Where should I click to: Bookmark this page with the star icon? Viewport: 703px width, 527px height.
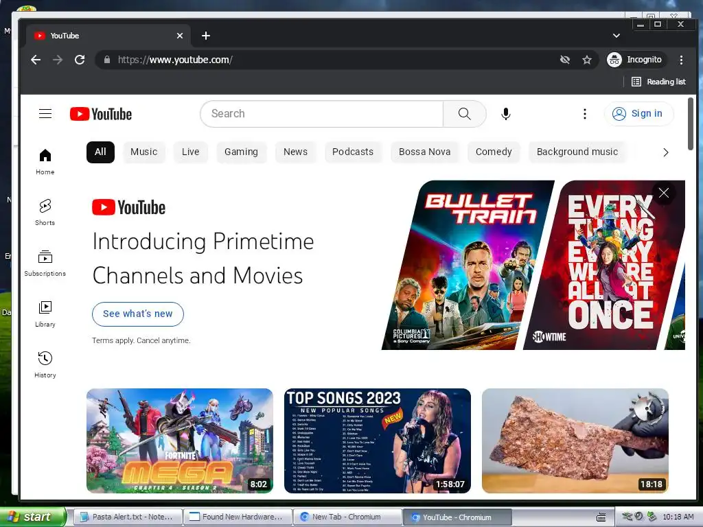point(587,60)
